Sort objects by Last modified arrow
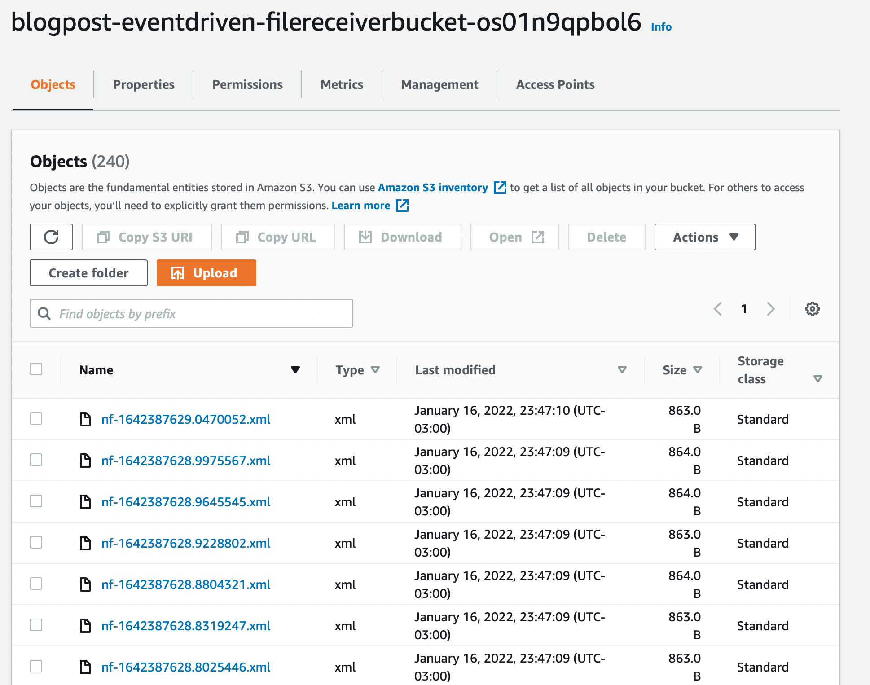 pyautogui.click(x=622, y=370)
